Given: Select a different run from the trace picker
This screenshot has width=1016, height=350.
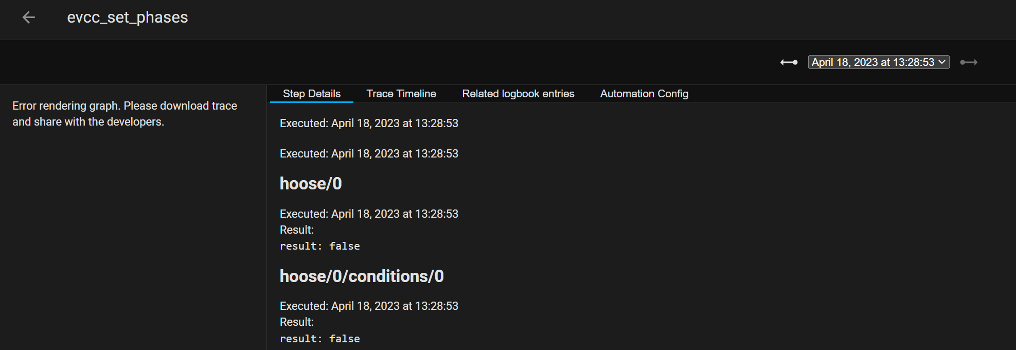Looking at the screenshot, I should click(877, 62).
